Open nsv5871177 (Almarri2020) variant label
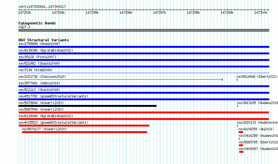 44,129
